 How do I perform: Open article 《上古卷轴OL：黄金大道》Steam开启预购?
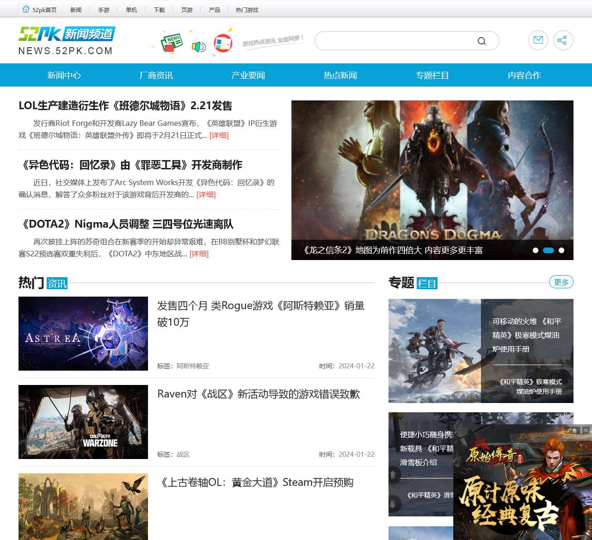click(255, 482)
